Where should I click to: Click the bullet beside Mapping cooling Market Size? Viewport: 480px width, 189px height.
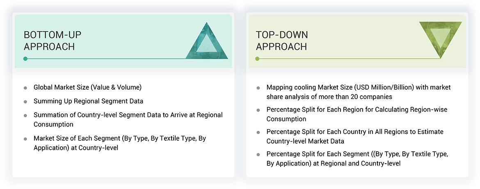(x=258, y=88)
